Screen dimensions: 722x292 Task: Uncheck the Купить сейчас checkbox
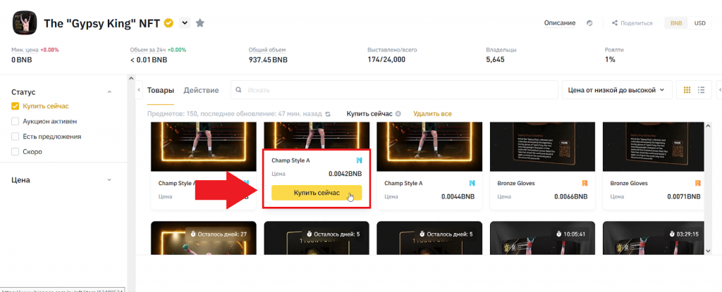pos(16,106)
